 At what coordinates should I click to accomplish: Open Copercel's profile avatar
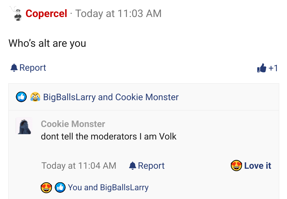tap(18, 14)
